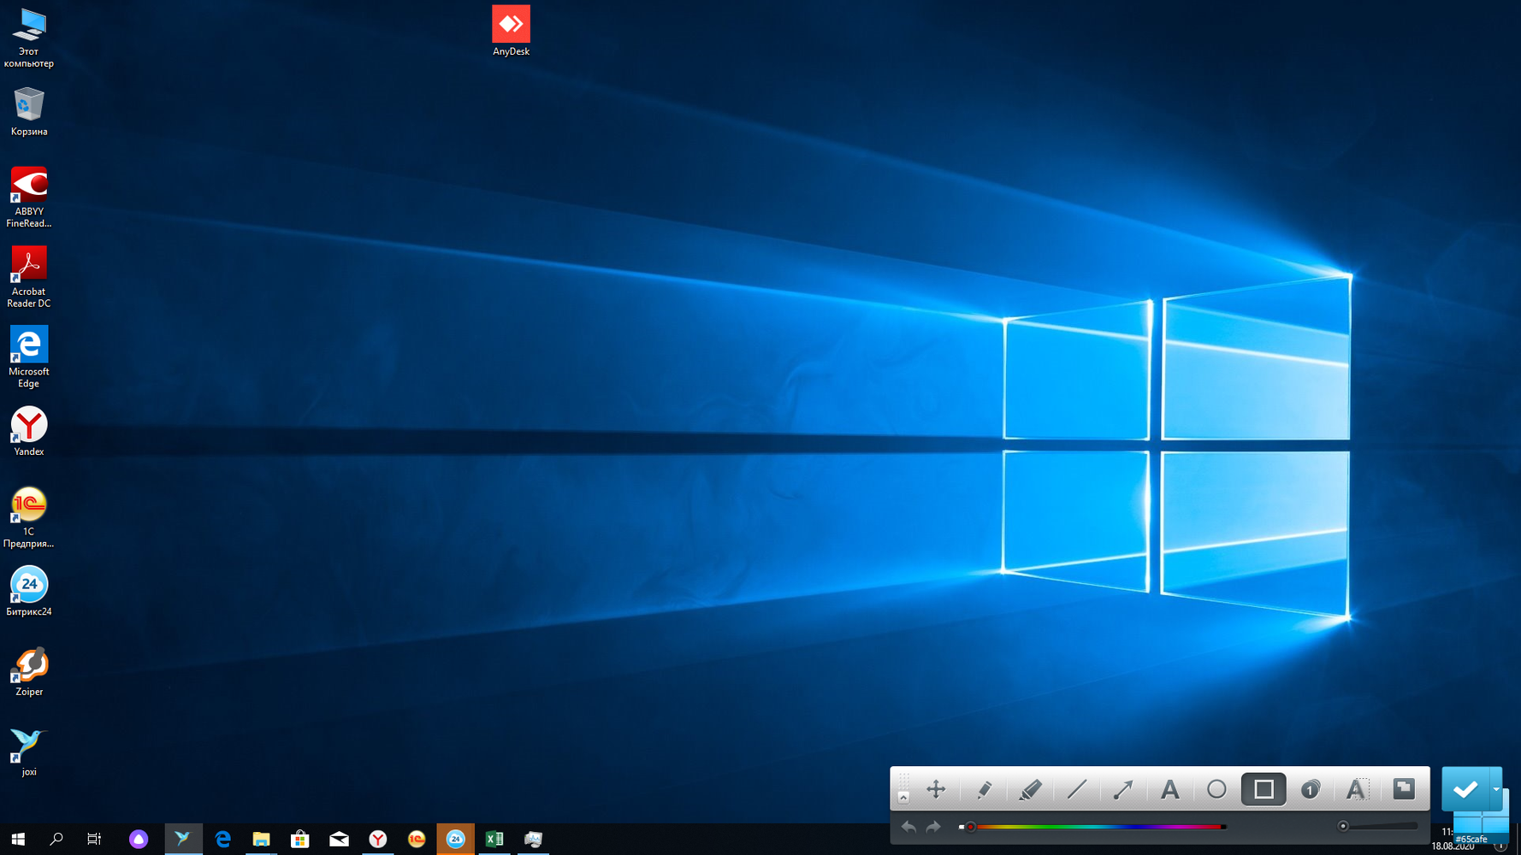Open 1C from the taskbar
Viewport: 1521px width, 855px height.
pos(417,839)
